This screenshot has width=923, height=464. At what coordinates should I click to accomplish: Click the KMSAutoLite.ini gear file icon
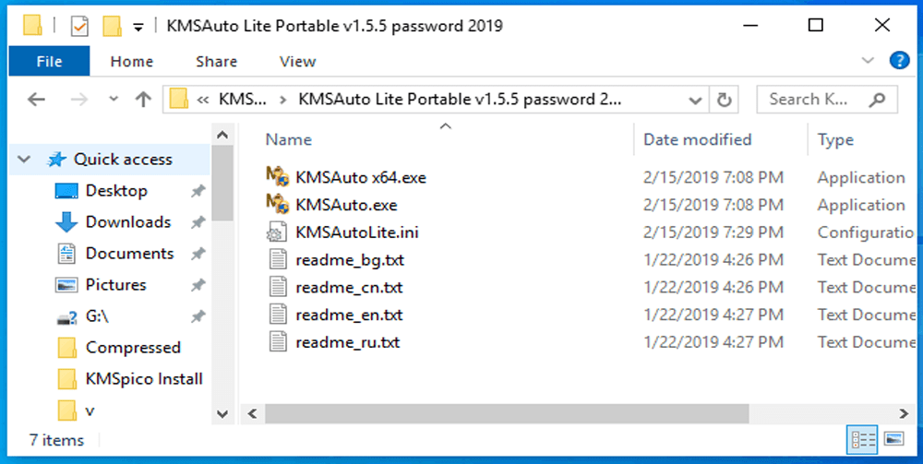coord(278,232)
